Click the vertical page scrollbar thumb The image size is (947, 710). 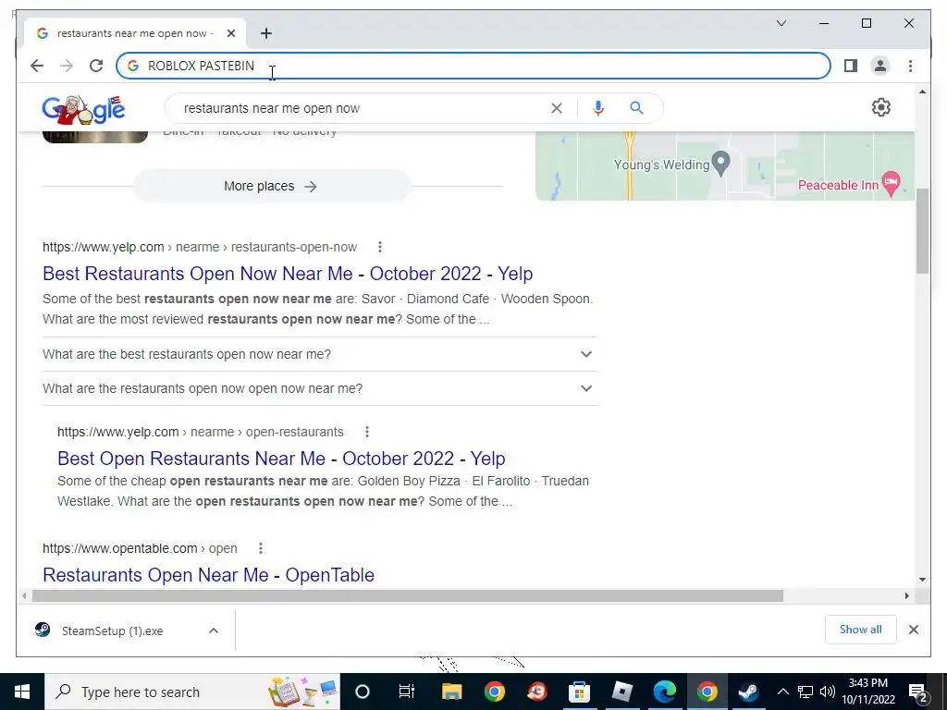tap(922, 230)
